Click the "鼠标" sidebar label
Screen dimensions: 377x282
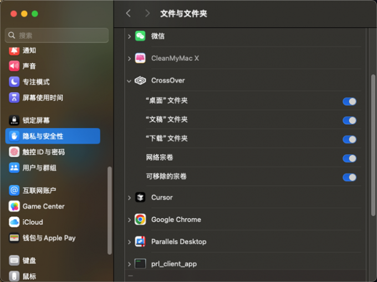[29, 276]
